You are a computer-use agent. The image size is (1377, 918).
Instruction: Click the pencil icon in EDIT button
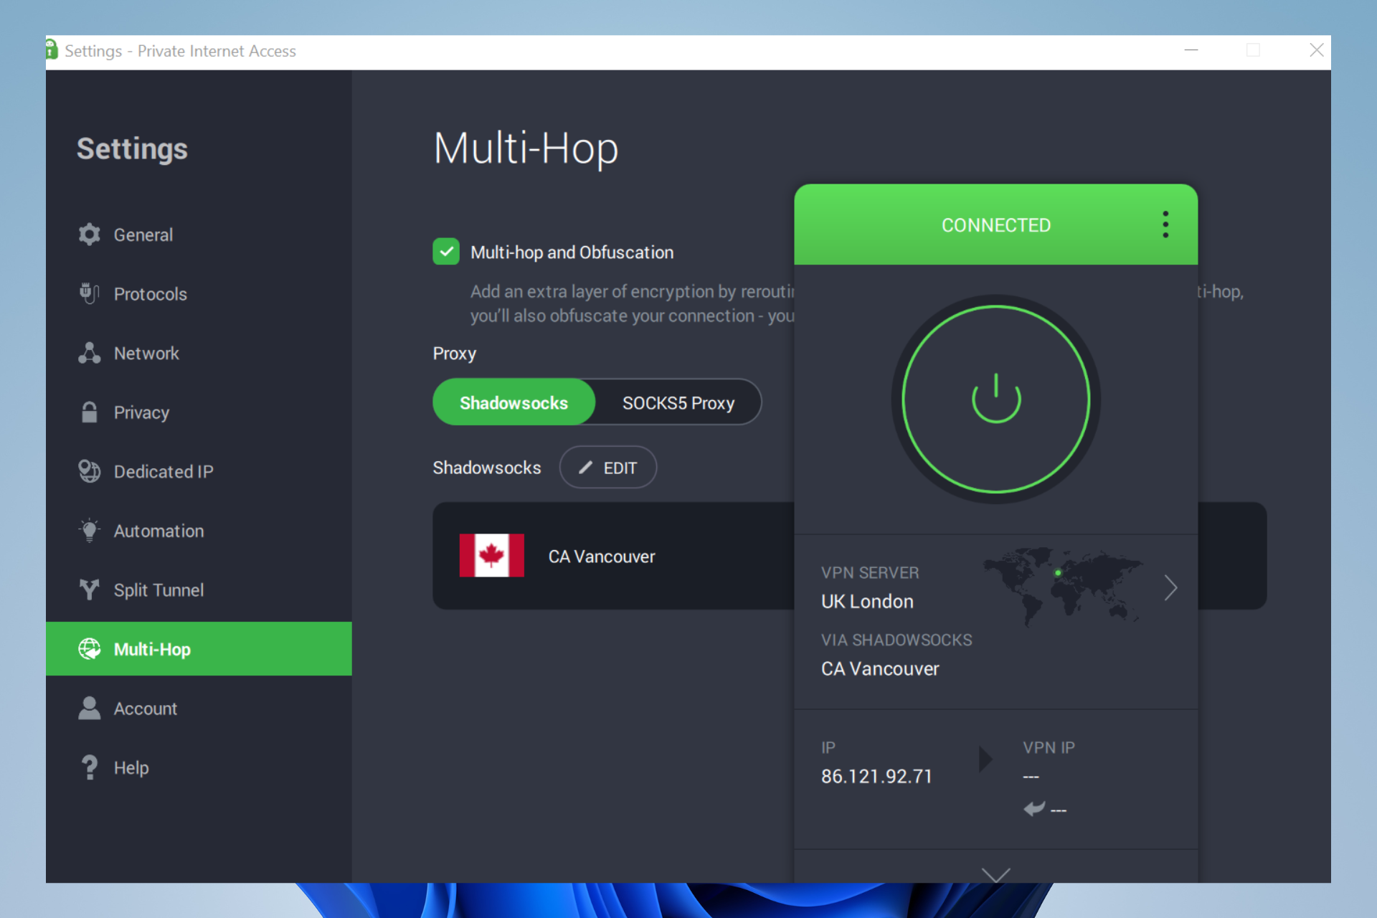point(586,468)
